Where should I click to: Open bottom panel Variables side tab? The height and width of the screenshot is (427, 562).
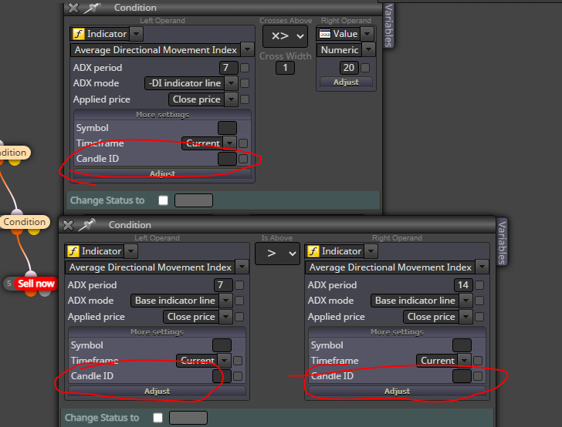(502, 243)
